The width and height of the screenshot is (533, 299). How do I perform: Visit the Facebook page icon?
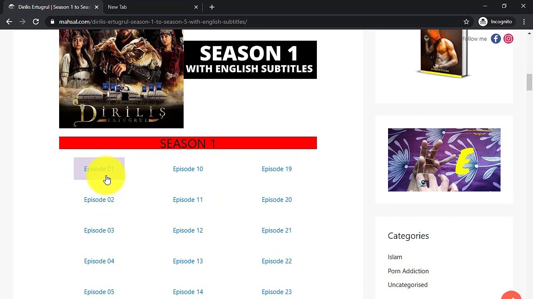tap(496, 39)
